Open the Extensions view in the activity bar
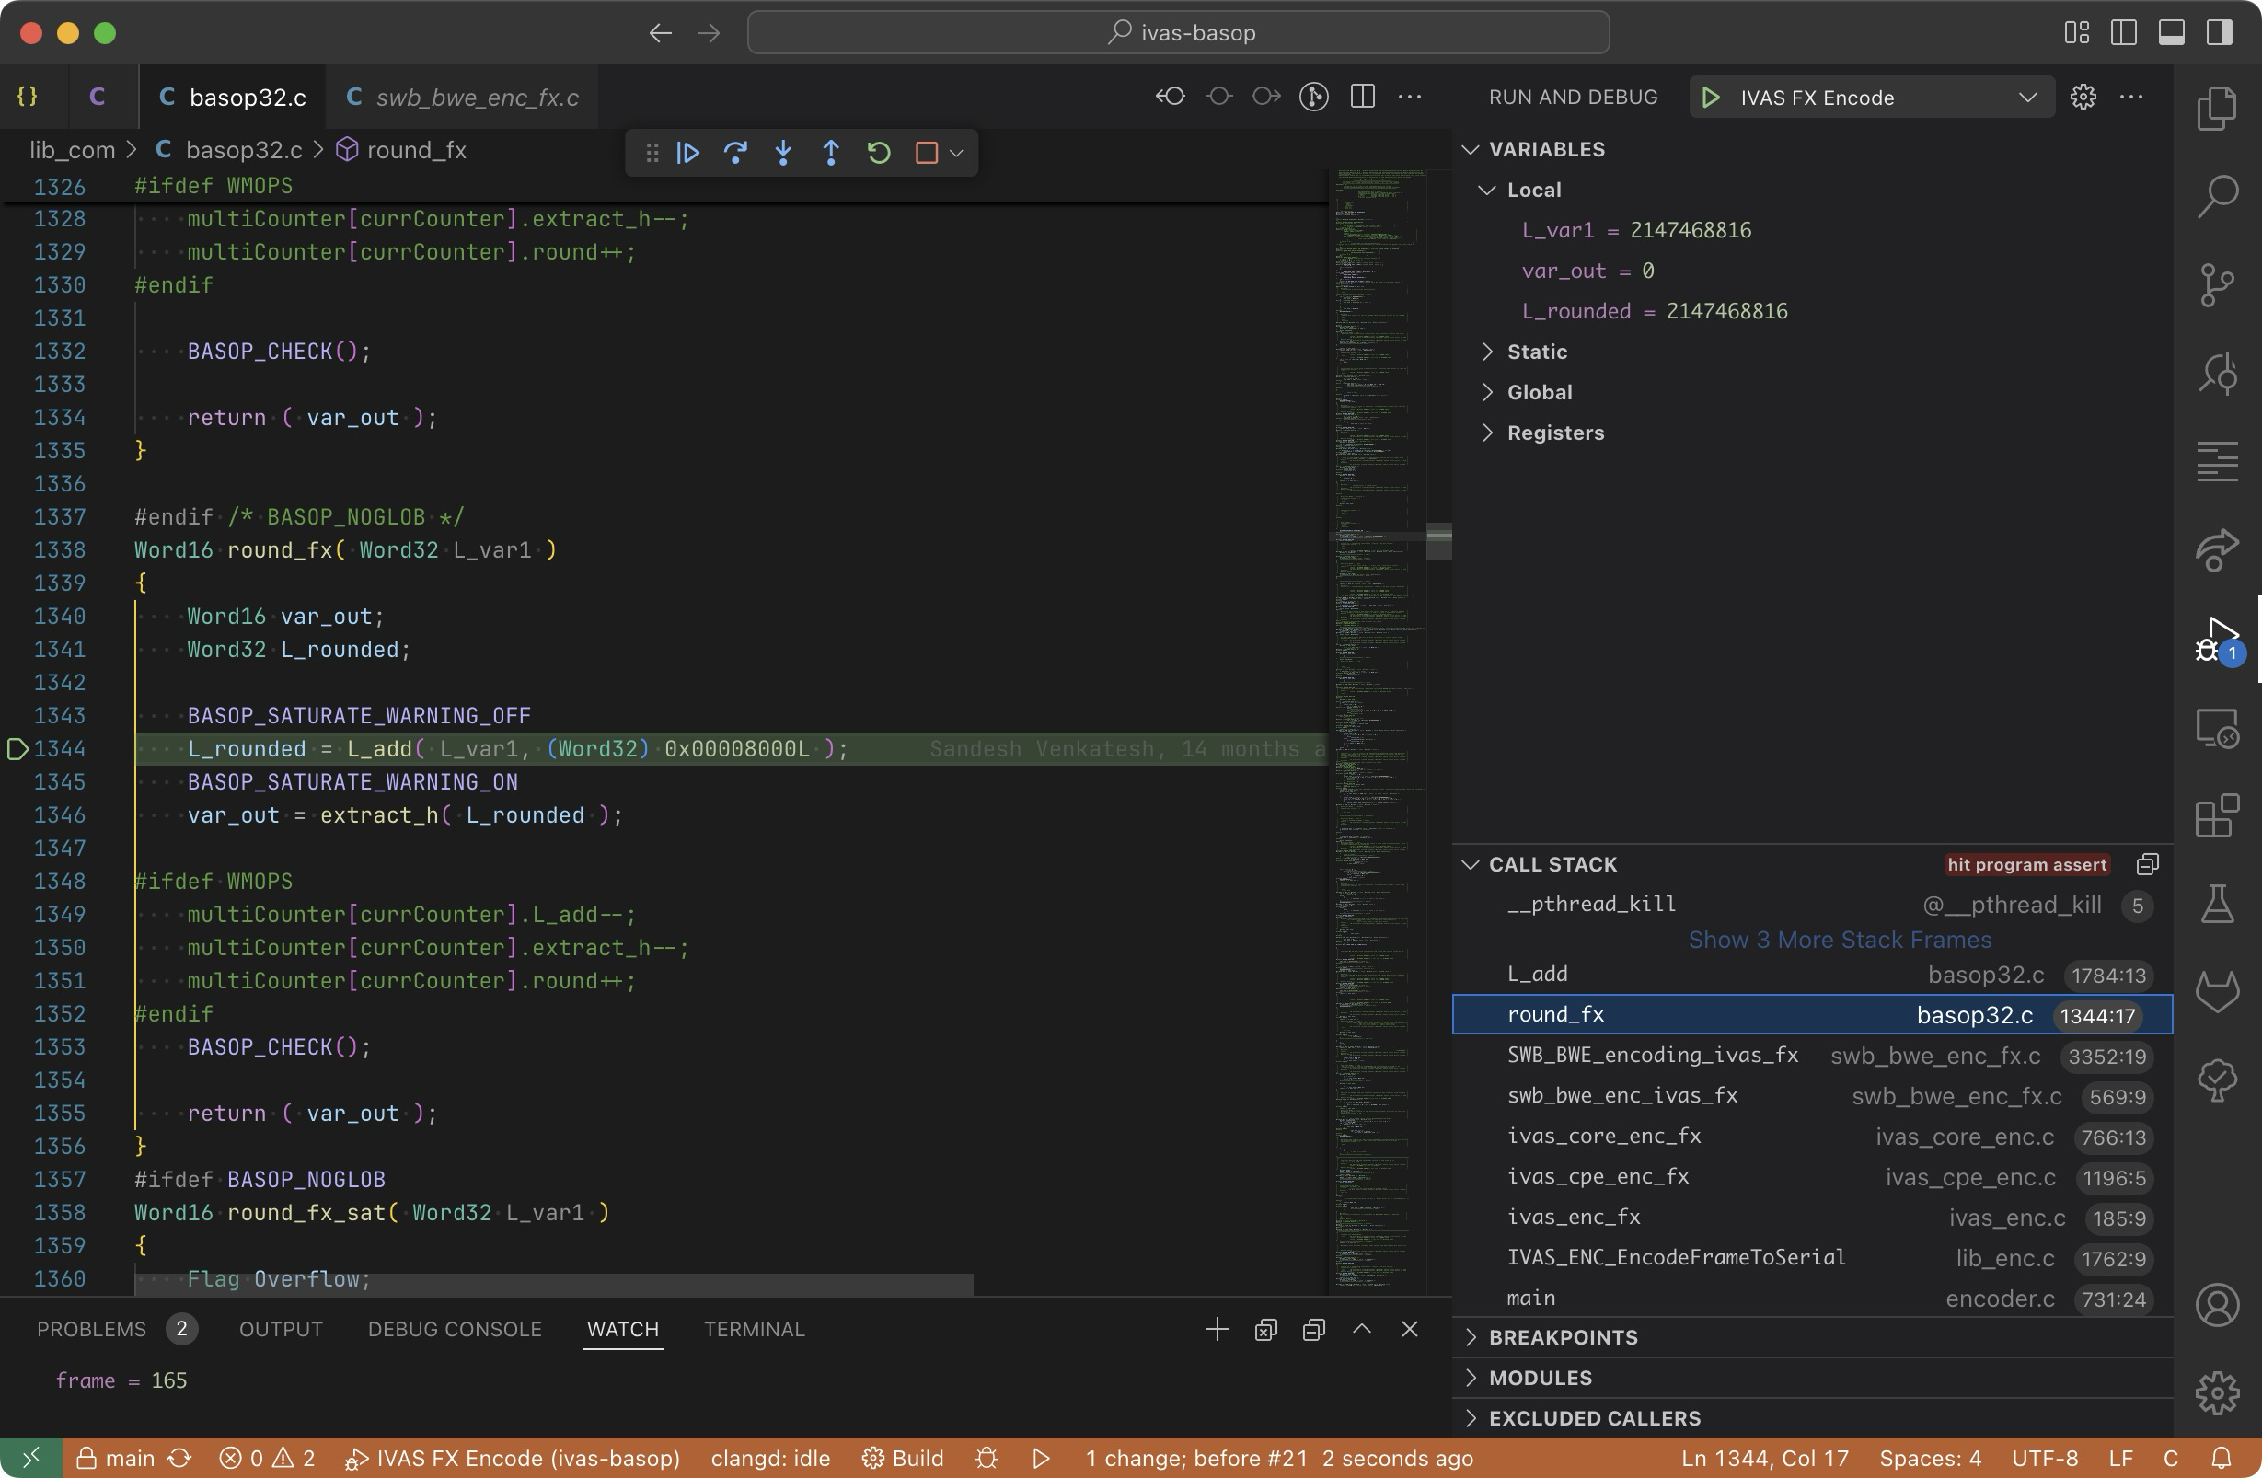 [x=2216, y=815]
